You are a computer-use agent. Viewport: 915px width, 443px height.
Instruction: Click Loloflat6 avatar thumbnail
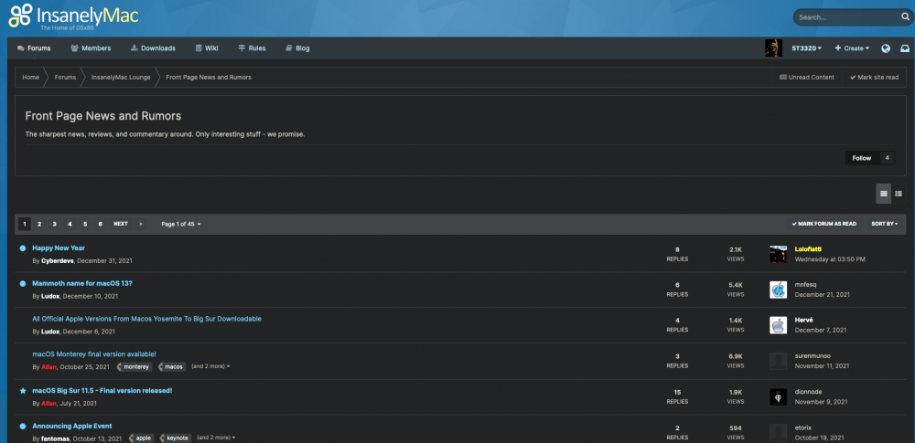click(778, 254)
